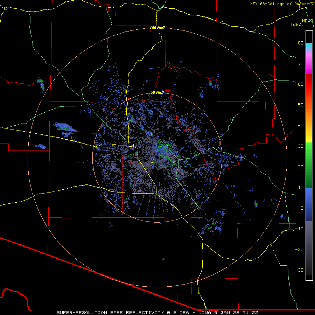This screenshot has height=315, width=315.
Task: Click the 20 value on the color scale
Action: (301, 167)
